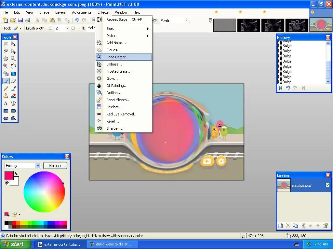The image size is (333, 249).
Task: Select the Paintbrush tool
Action: 6,81
